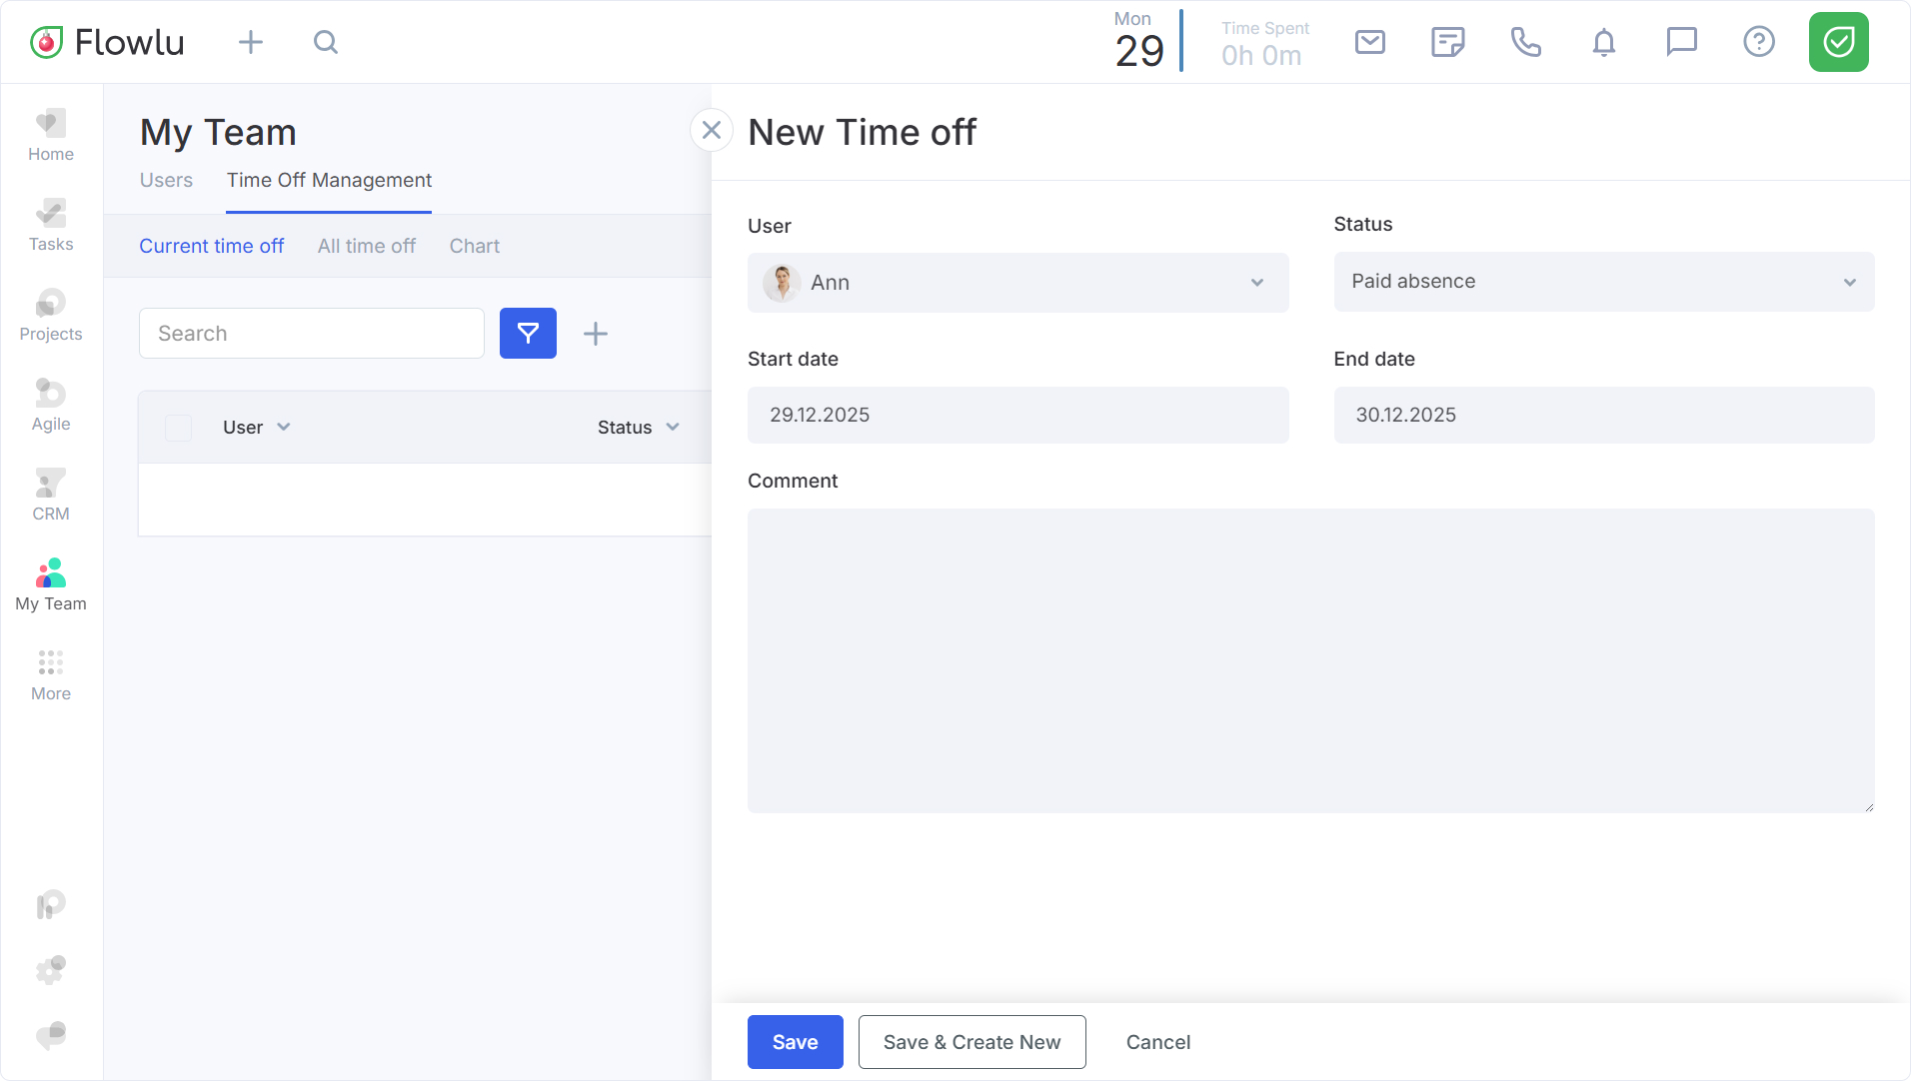Viewport: 1911px width, 1081px height.
Task: Switch to the All time off tab
Action: click(x=366, y=246)
